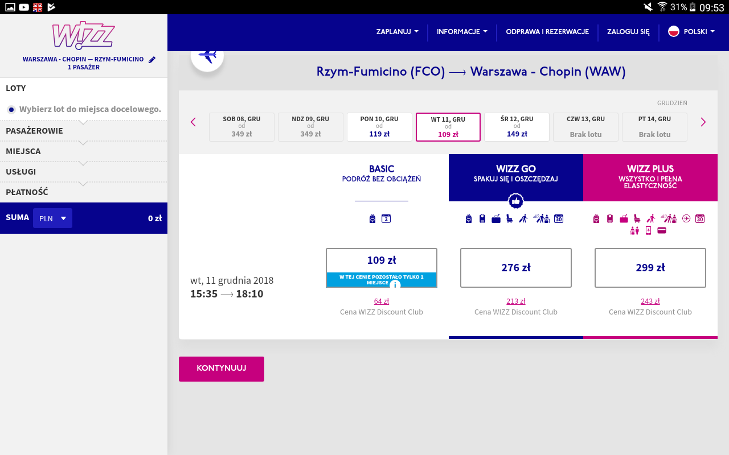Select the PON 10, GRU 119 zł tab
729x455 pixels.
pos(379,127)
